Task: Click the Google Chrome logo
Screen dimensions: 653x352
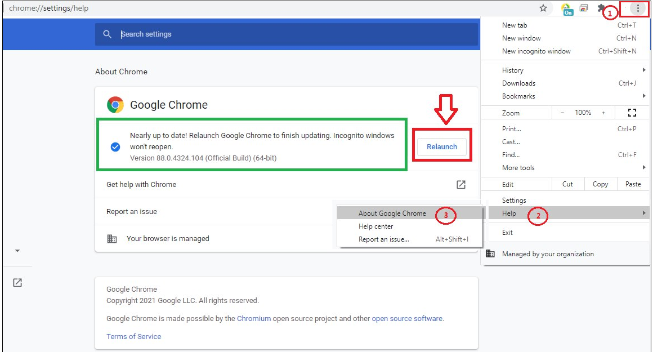Action: [x=115, y=105]
